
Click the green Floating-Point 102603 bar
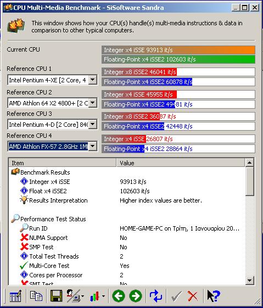pos(178,59)
